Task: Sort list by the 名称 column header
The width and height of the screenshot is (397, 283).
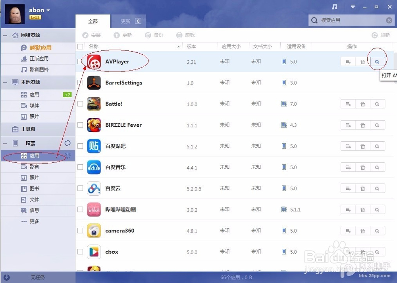Action: [134, 46]
